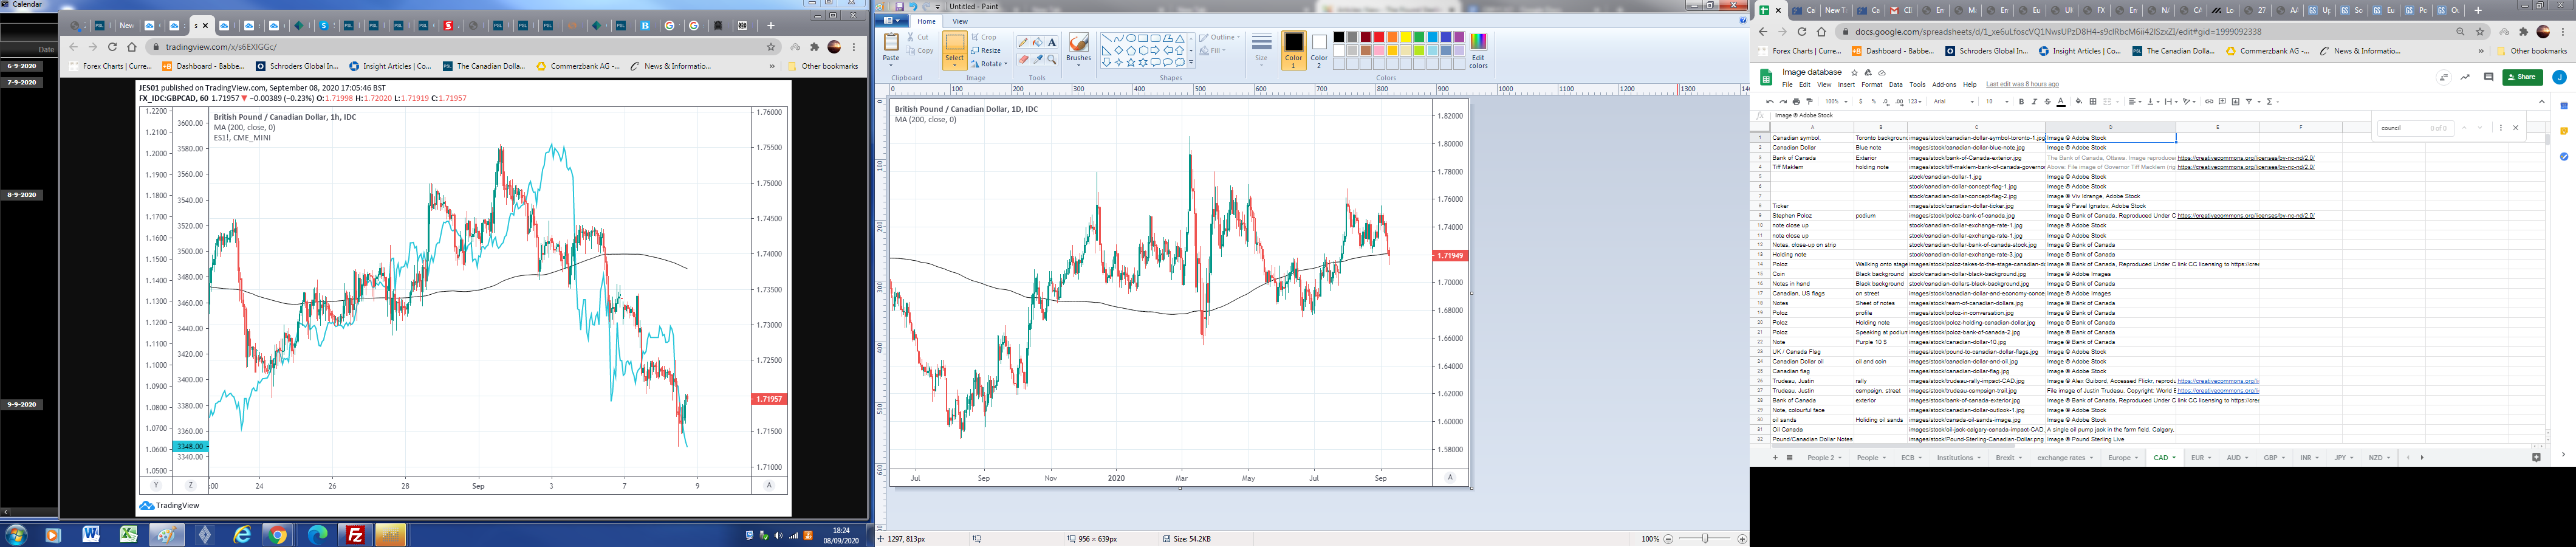This screenshot has height=547, width=2576.
Task: Select the red color swatch in Paint palette
Action: click(x=1379, y=38)
